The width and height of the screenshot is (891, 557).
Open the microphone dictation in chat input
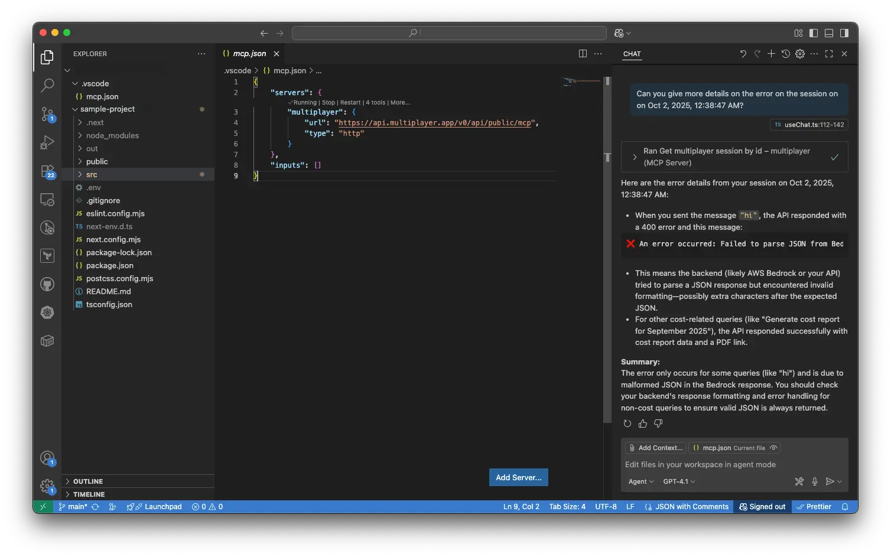point(815,481)
